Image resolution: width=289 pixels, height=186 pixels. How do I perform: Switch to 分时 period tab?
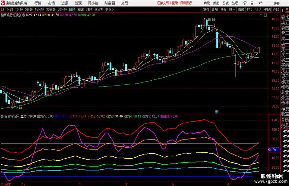point(10,9)
